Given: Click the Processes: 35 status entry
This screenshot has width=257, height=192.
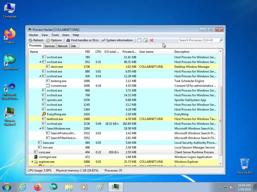Looking at the screenshot, I should 113,170.
